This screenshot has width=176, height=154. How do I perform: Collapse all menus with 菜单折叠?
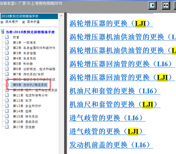33,22
